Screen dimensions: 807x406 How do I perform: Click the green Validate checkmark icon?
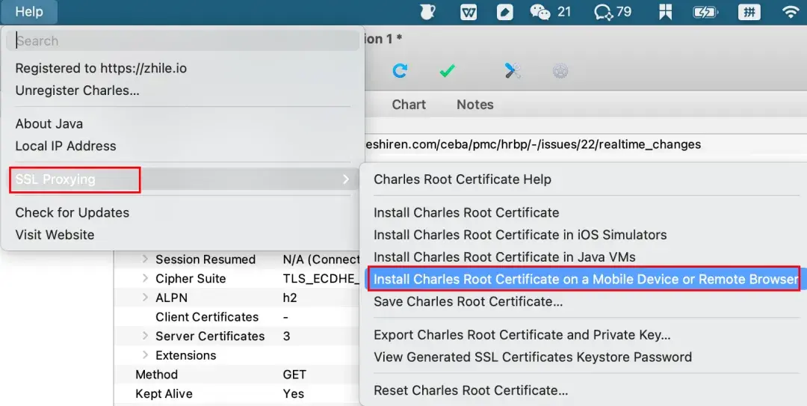[447, 71]
